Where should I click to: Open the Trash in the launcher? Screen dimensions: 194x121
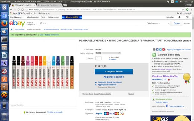click(4, 116)
